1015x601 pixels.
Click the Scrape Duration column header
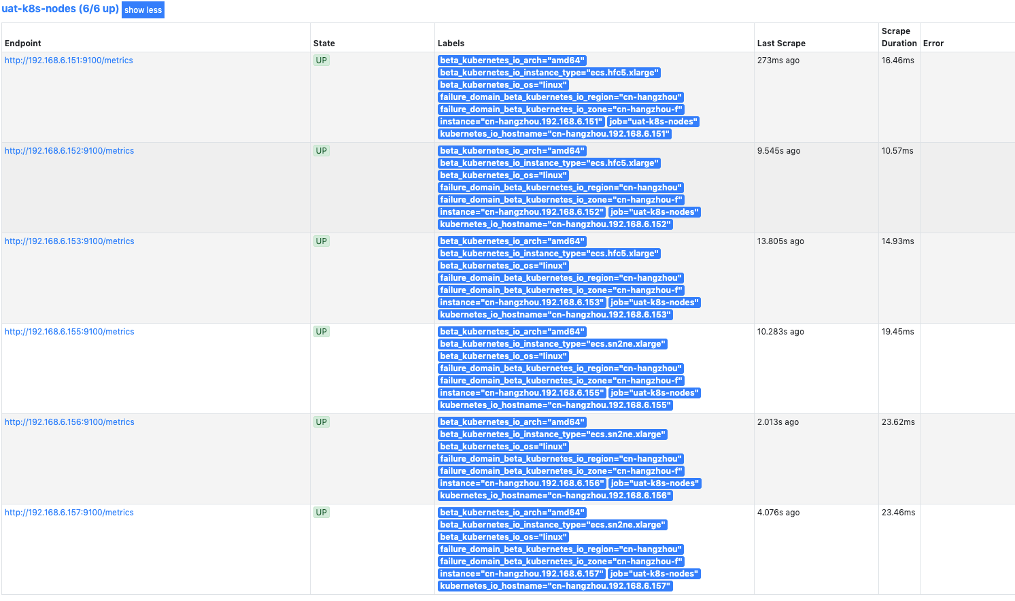(899, 37)
